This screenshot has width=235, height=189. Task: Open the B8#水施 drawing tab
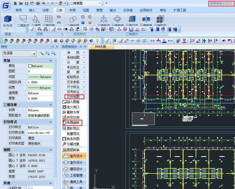click(x=100, y=47)
